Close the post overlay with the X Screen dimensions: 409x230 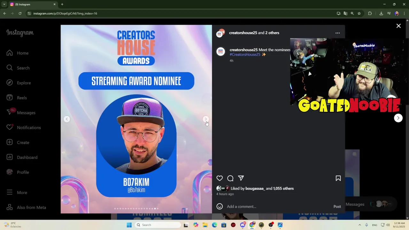tap(398, 26)
